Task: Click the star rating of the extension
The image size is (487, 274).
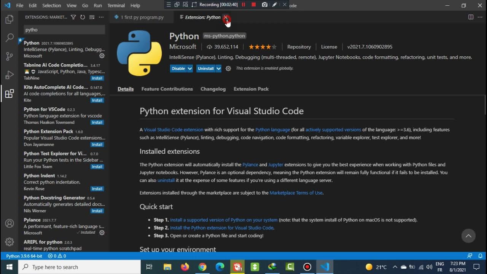Action: click(263, 47)
